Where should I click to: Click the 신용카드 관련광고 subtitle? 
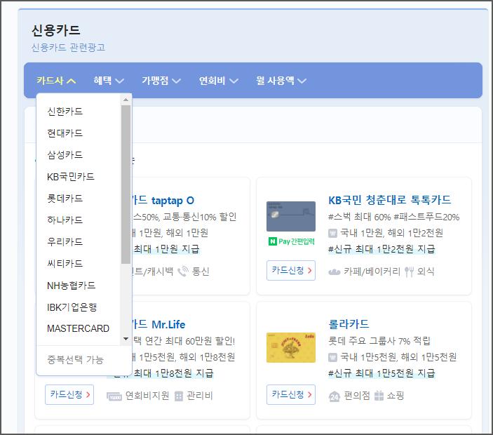coord(68,48)
